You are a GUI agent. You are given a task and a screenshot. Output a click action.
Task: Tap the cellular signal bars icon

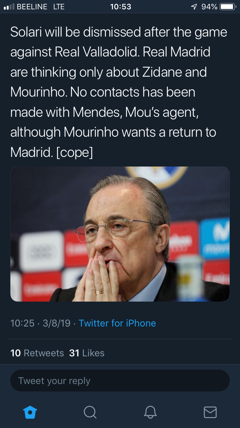click(x=9, y=7)
